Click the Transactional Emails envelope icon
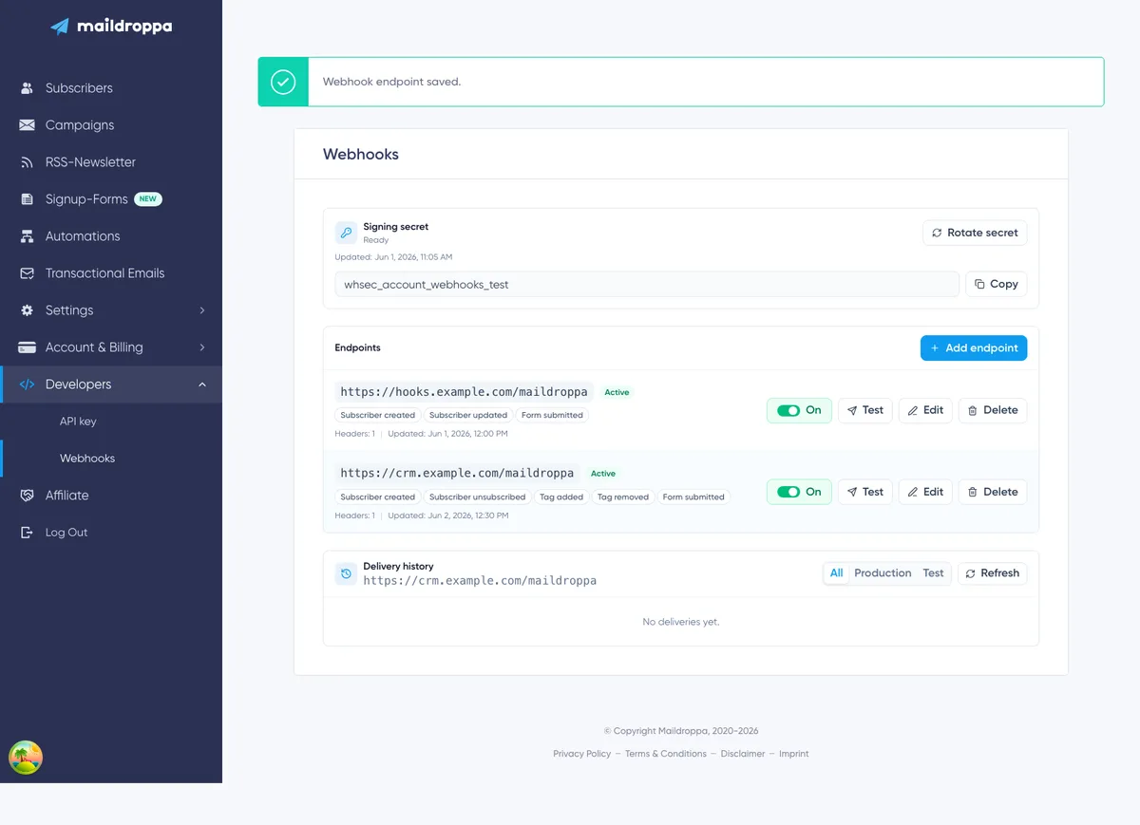1140x825 pixels. click(x=27, y=273)
